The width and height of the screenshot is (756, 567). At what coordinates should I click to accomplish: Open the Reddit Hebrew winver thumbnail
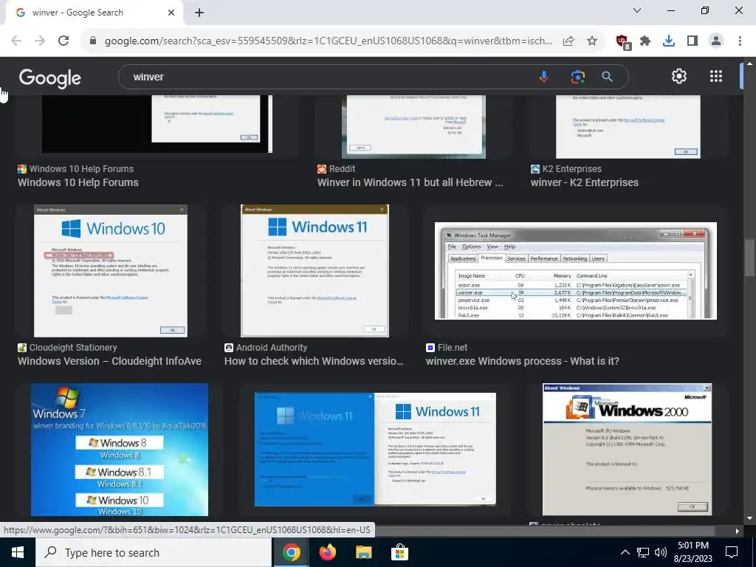tap(413, 126)
